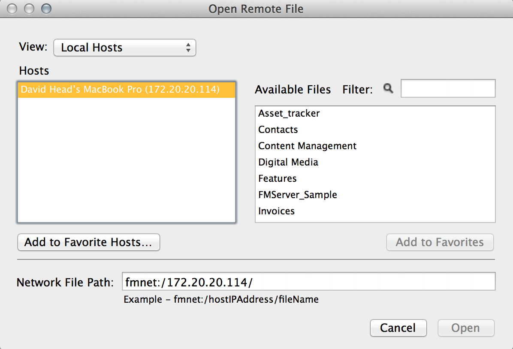Viewport: 513px width, 349px height.
Task: Select the Features file
Action: click(375, 179)
